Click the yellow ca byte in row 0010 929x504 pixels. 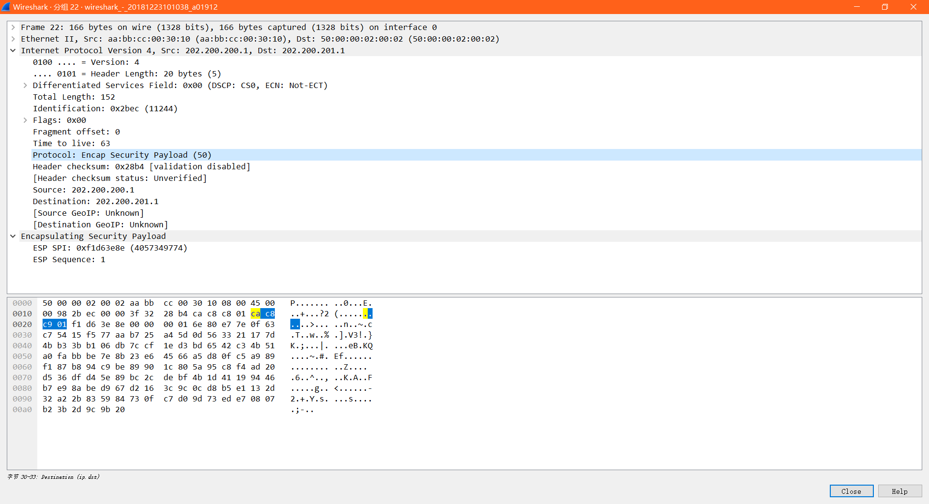[255, 314]
